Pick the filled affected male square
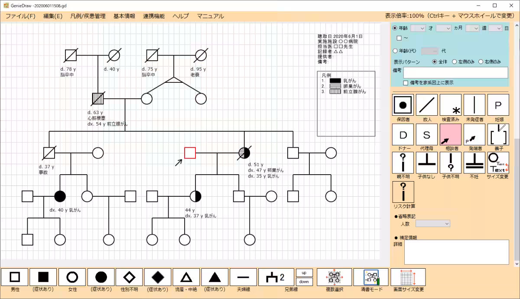The width and height of the screenshot is (520, 299). pyautogui.click(x=44, y=277)
